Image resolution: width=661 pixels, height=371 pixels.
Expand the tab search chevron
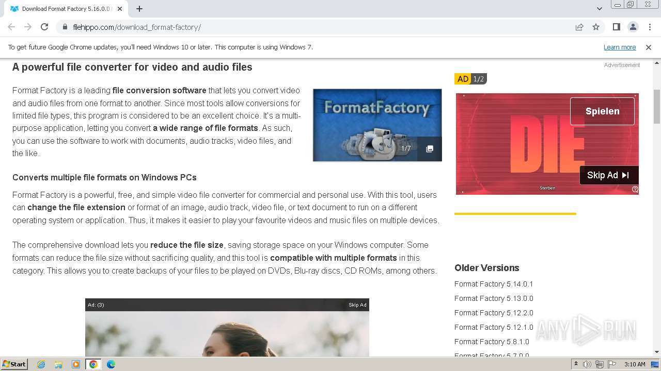[x=600, y=9]
